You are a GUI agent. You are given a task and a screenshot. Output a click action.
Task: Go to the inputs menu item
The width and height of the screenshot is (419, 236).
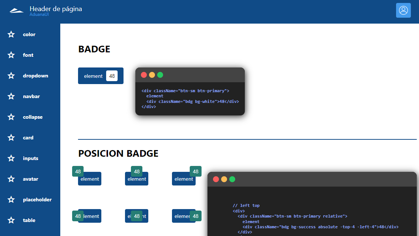pos(30,158)
